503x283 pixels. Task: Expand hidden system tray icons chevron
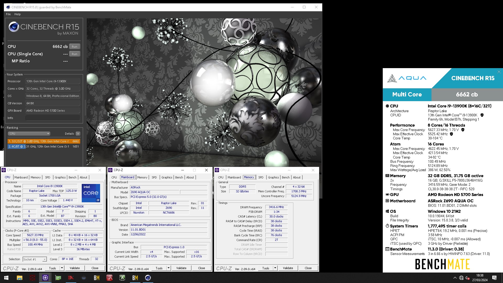pos(455,278)
